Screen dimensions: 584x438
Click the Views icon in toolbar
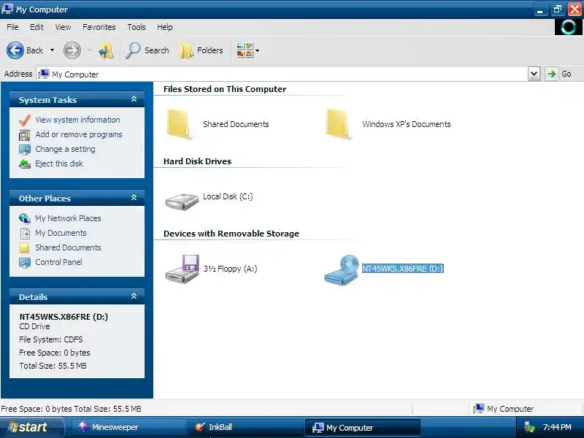click(245, 50)
